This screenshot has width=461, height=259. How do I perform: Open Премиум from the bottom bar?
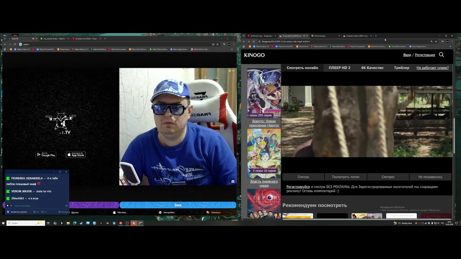(x=214, y=212)
